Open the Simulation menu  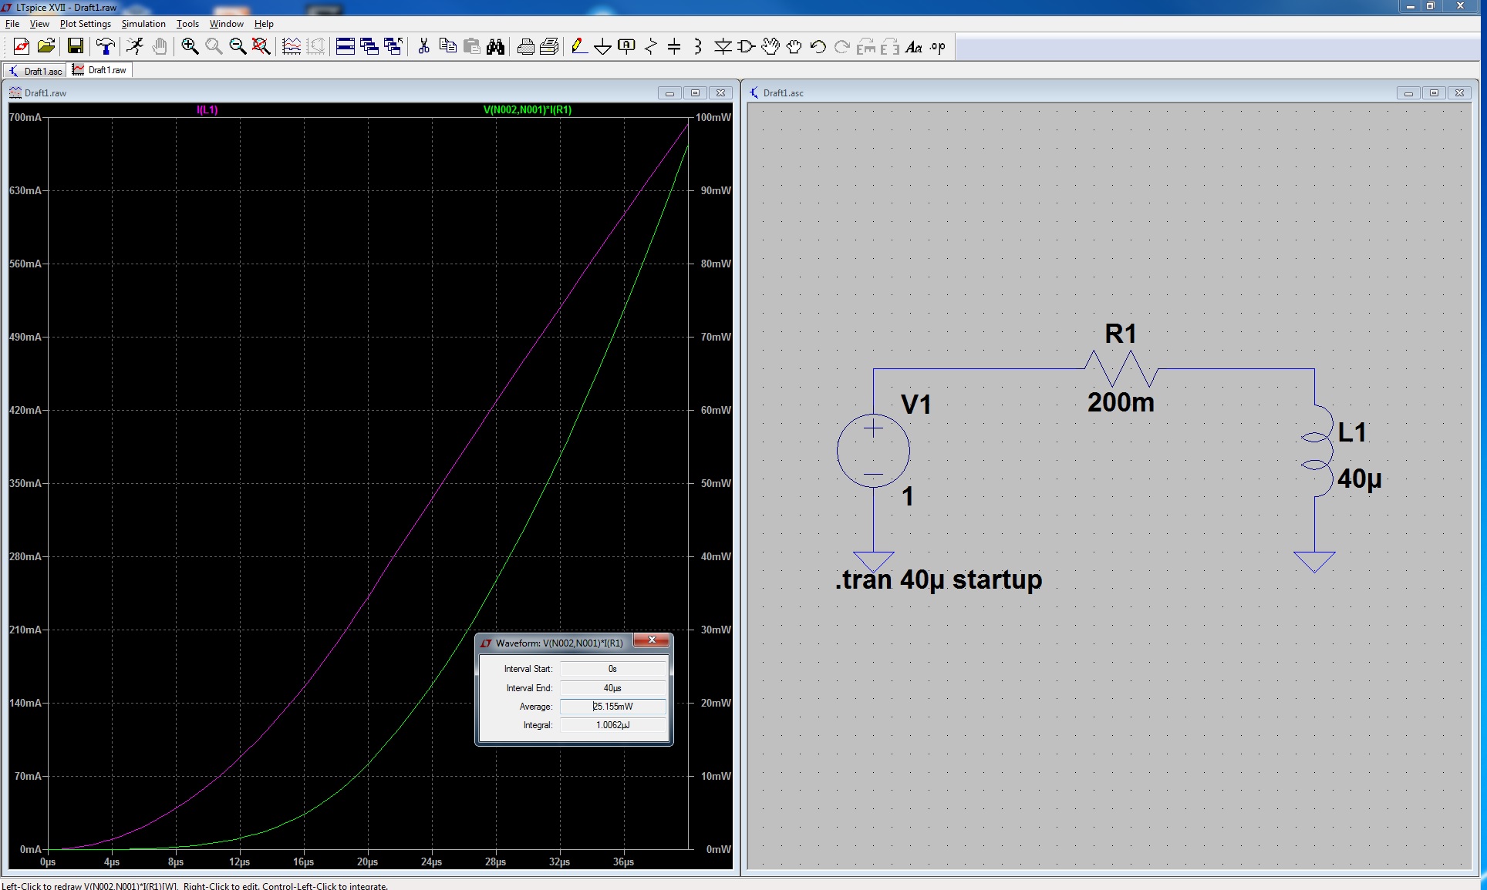coord(143,24)
